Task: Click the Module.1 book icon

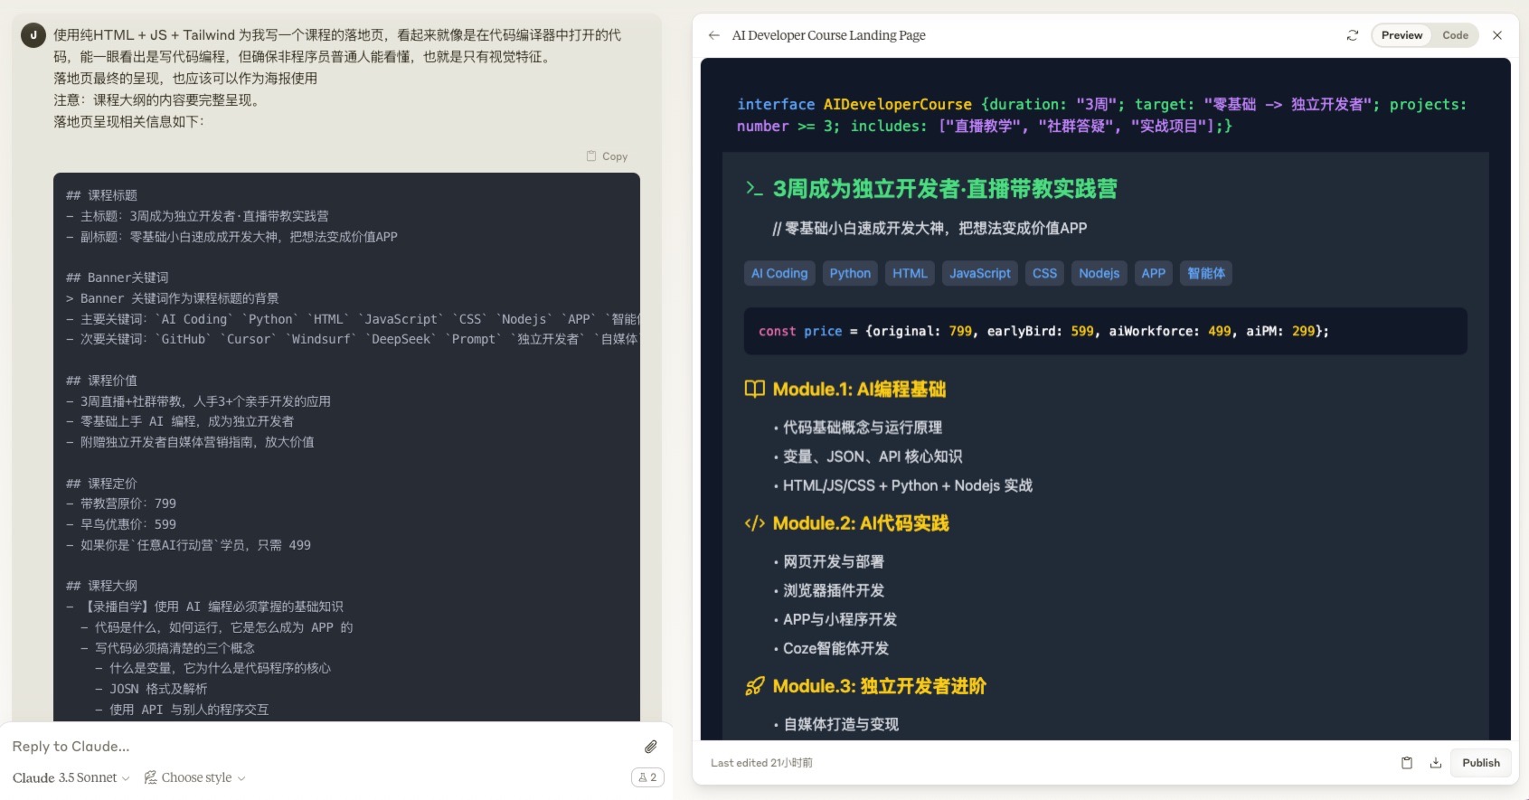Action: point(754,389)
